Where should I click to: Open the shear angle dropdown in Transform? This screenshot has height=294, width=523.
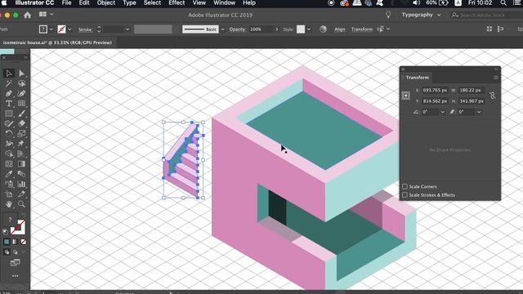point(479,112)
